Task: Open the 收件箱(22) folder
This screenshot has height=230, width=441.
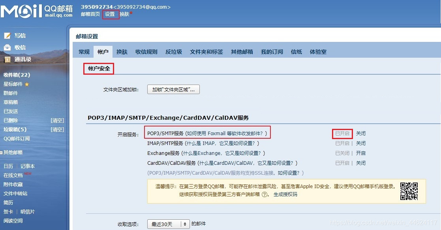Action: (x=17, y=75)
